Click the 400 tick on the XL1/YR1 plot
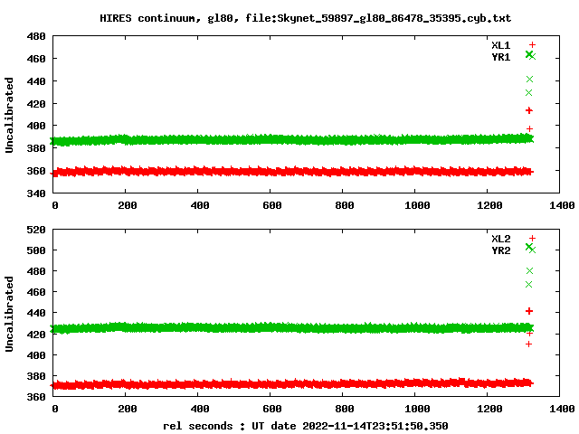This screenshot has height=434, width=579. coord(36,126)
